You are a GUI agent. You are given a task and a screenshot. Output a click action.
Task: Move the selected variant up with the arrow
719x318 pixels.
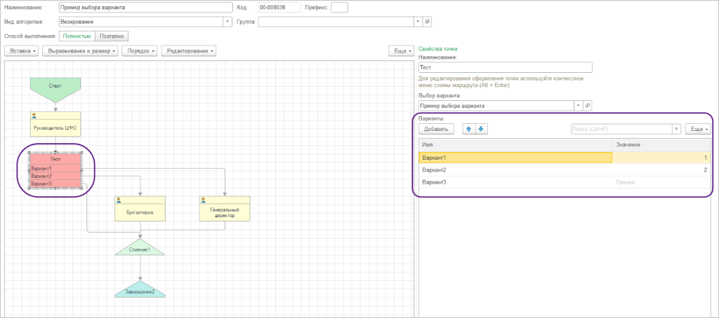coord(469,129)
